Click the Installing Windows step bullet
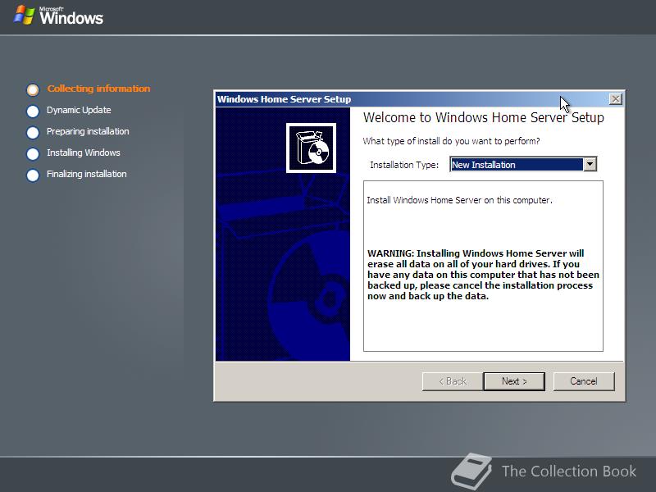The image size is (656, 492). 33,153
